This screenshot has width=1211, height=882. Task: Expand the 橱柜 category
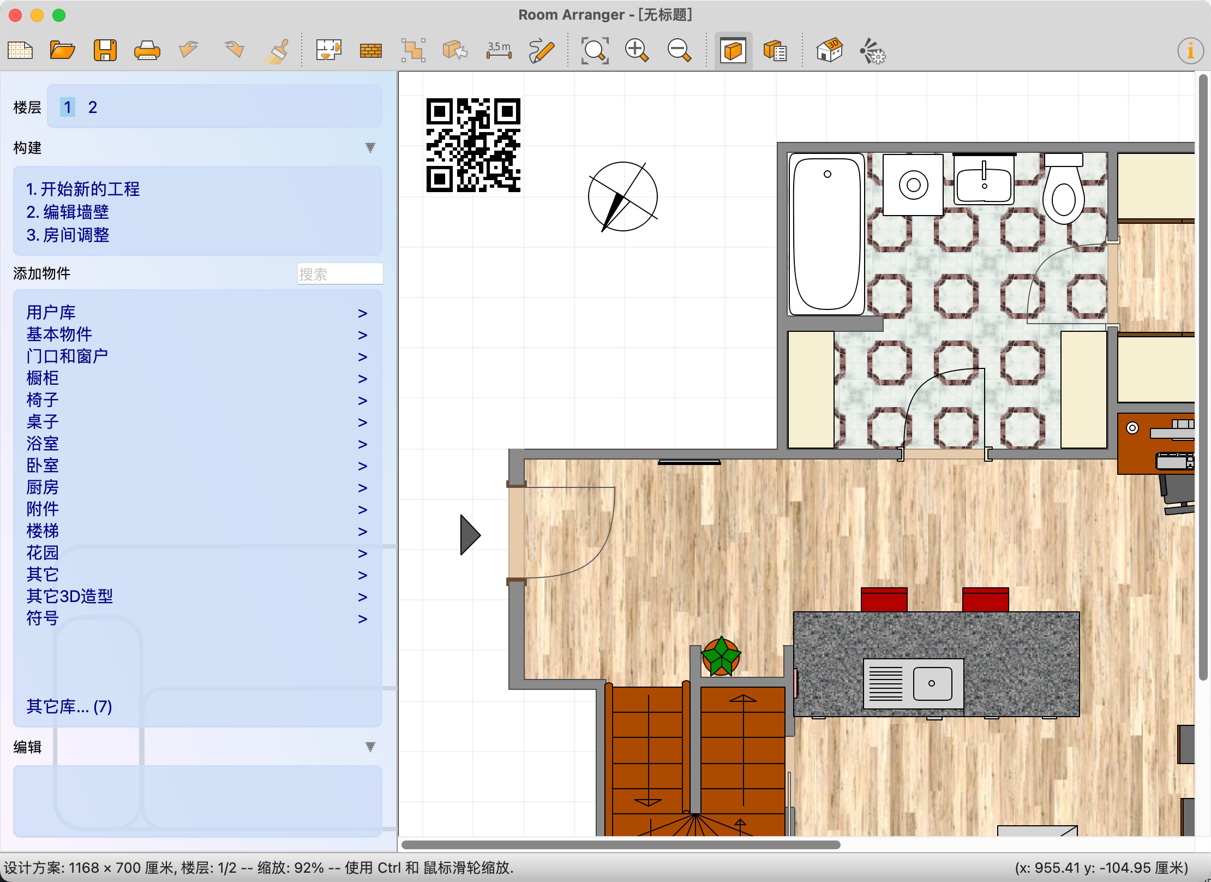coord(197,378)
